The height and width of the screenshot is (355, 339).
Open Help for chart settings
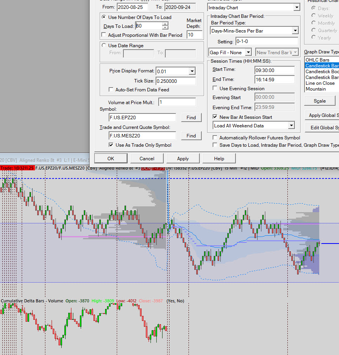tap(219, 158)
